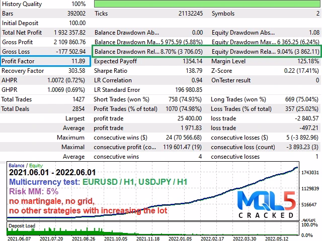Click the Recovery Factor row label
Viewport: 322px width, 241px height.
point(23,71)
